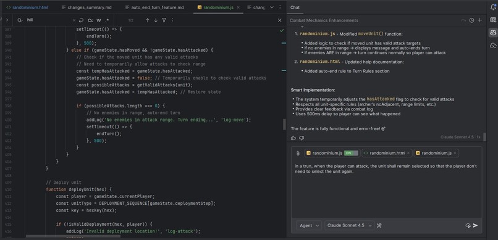Click the search input containing 'hill'
The height and width of the screenshot is (240, 498).
(49, 20)
